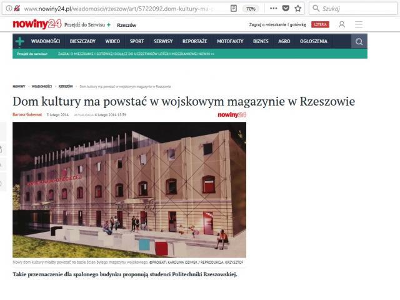Click the user account icon
Viewport: 400px width, 300px height.
(342, 25)
